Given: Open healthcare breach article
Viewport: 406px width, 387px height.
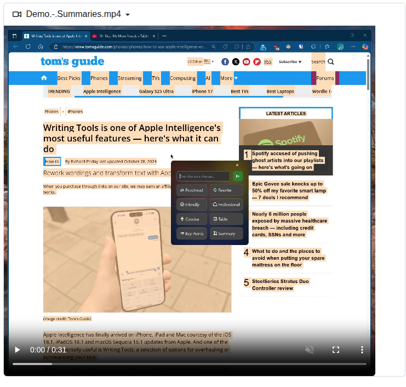Looking at the screenshot, I should tap(289, 224).
